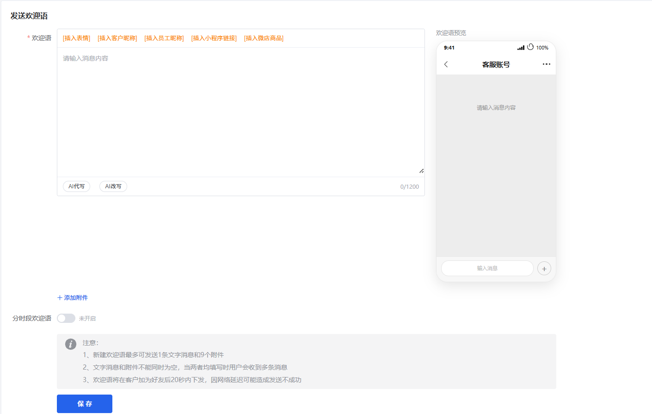
Task: Click the info icon in notice box
Action: click(71, 344)
